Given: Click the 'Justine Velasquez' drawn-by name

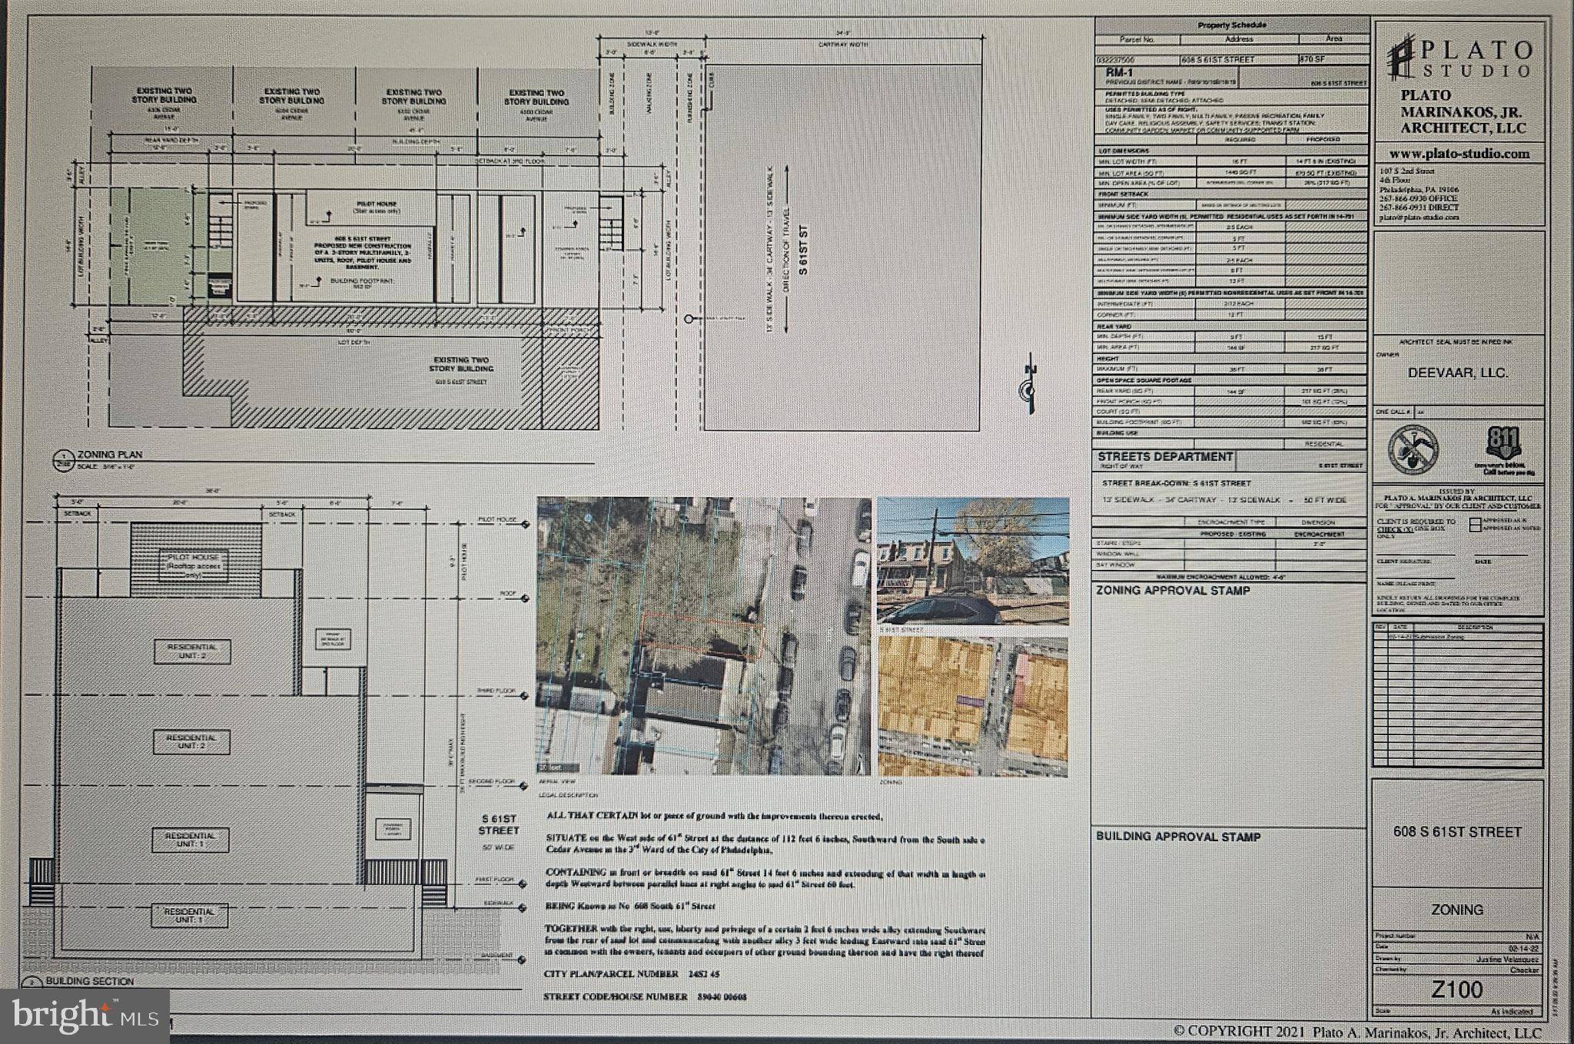Looking at the screenshot, I should (x=1509, y=959).
